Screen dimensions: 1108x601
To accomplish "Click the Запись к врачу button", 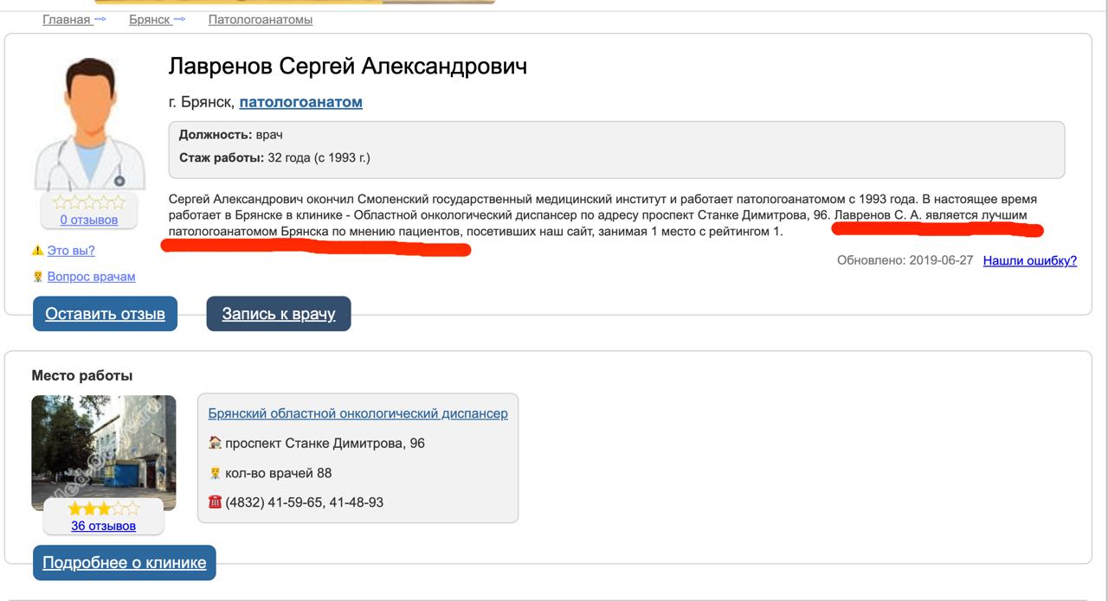I will [279, 313].
